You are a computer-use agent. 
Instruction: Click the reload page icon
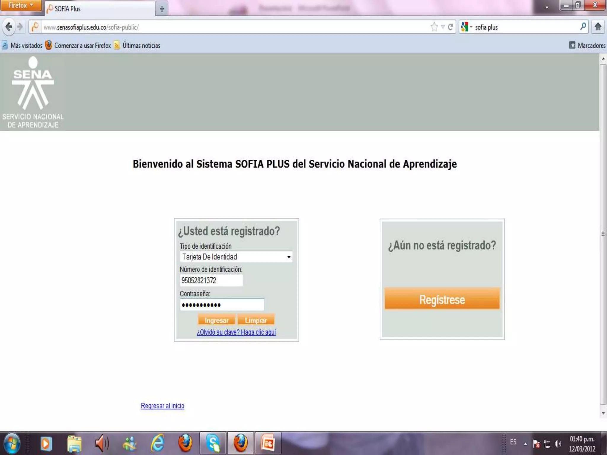(x=450, y=27)
